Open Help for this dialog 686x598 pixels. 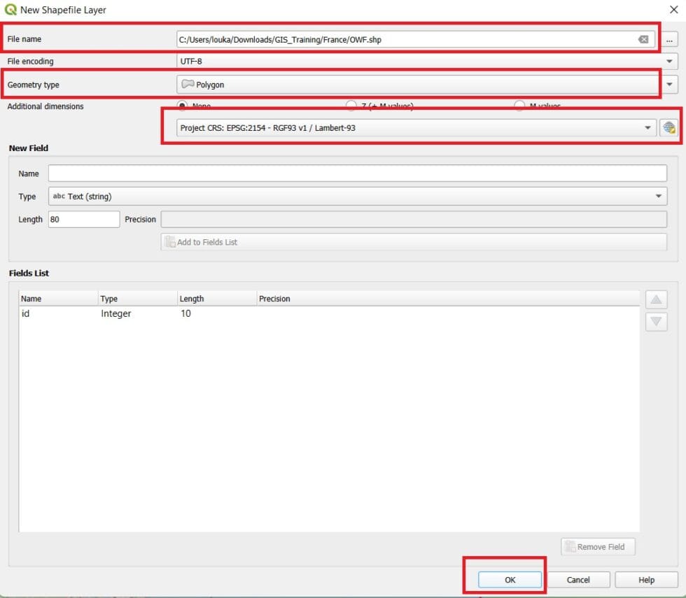point(646,580)
